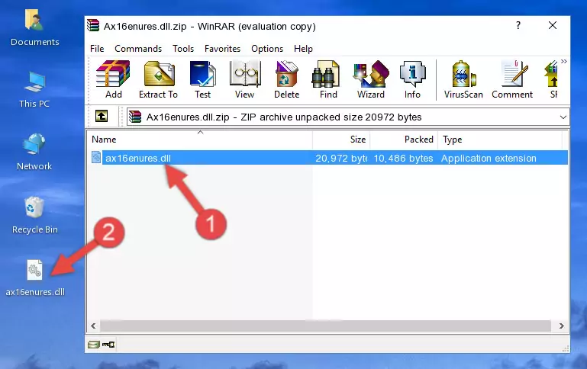
Task: Click the Delete files toolbar icon
Action: pyautogui.click(x=286, y=79)
